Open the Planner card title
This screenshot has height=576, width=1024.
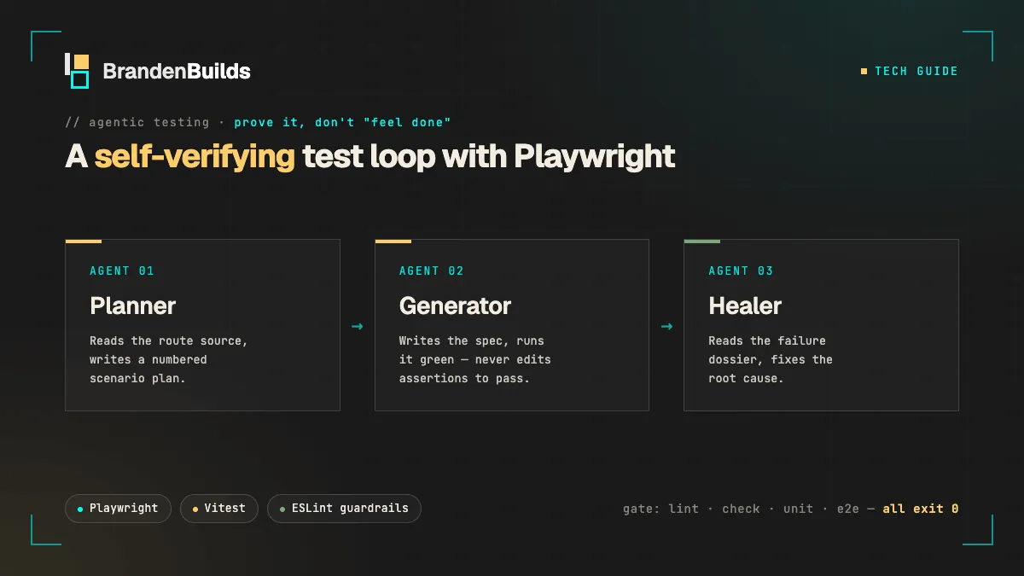(132, 305)
